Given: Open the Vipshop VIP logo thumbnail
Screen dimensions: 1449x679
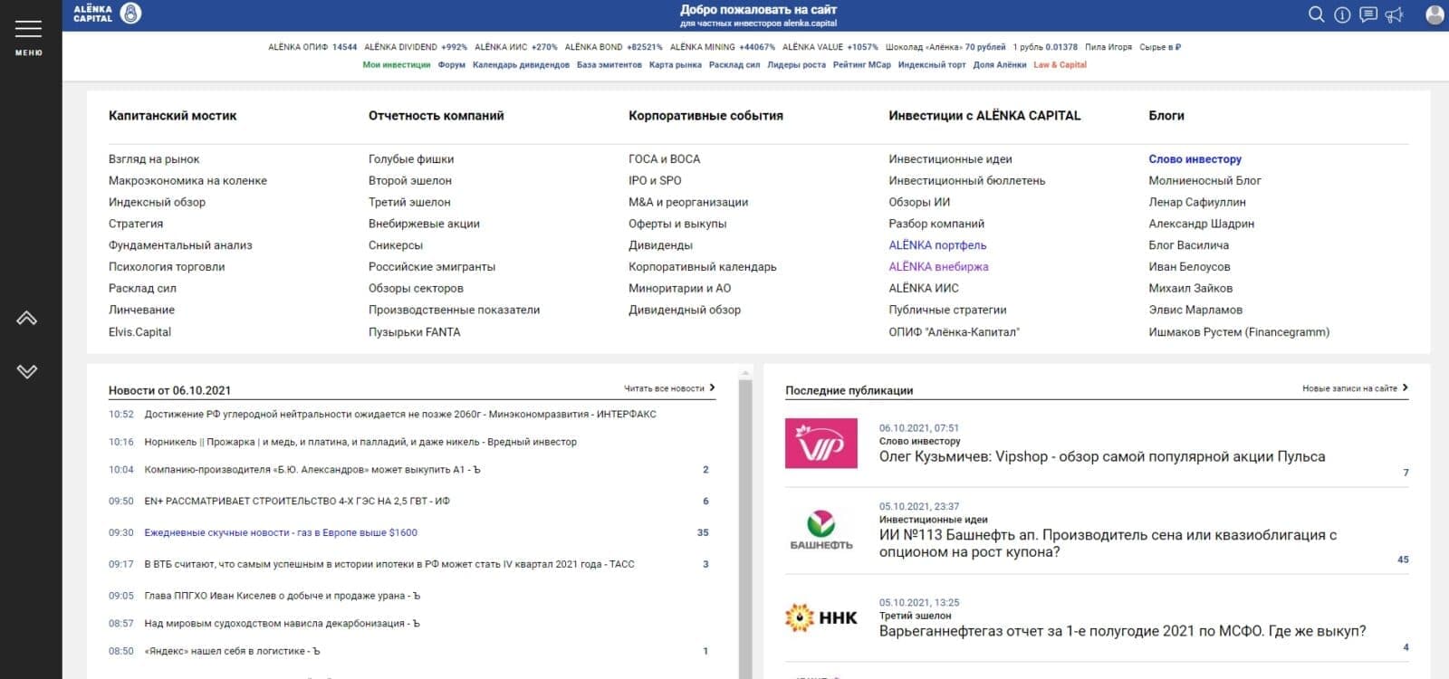Looking at the screenshot, I should [x=820, y=443].
